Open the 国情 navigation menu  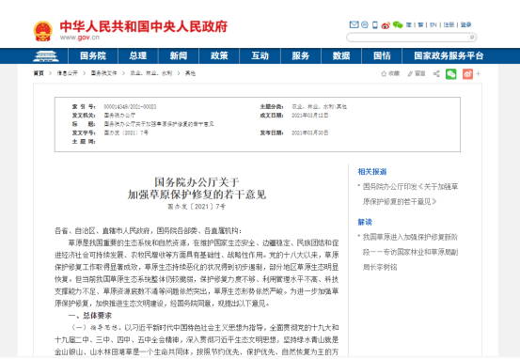point(382,55)
